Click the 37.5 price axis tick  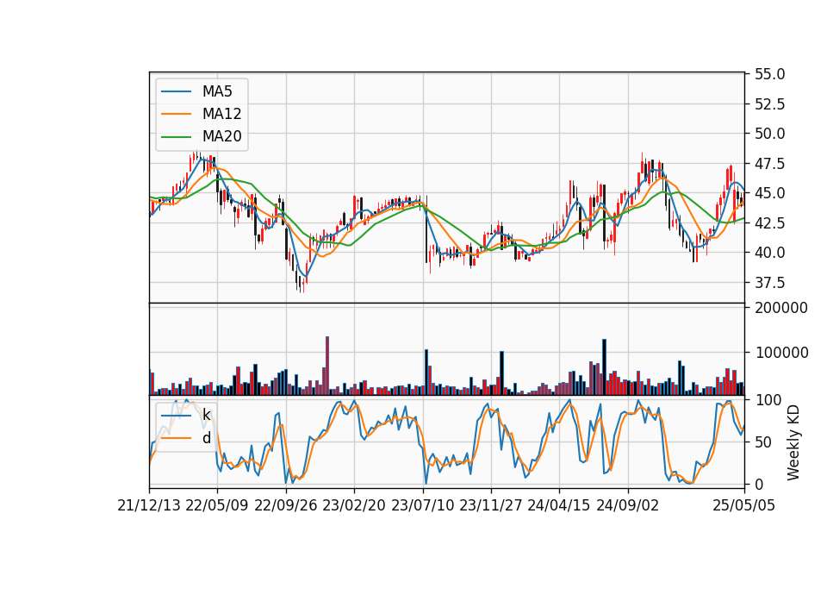click(769, 283)
